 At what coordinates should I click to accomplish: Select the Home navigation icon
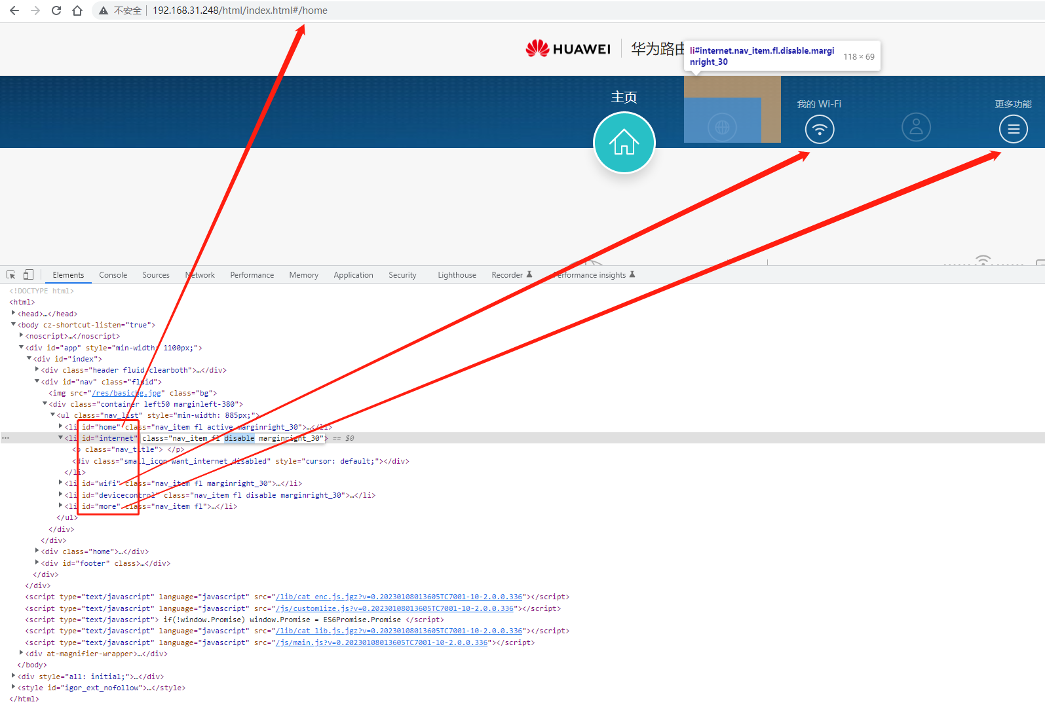tap(624, 142)
